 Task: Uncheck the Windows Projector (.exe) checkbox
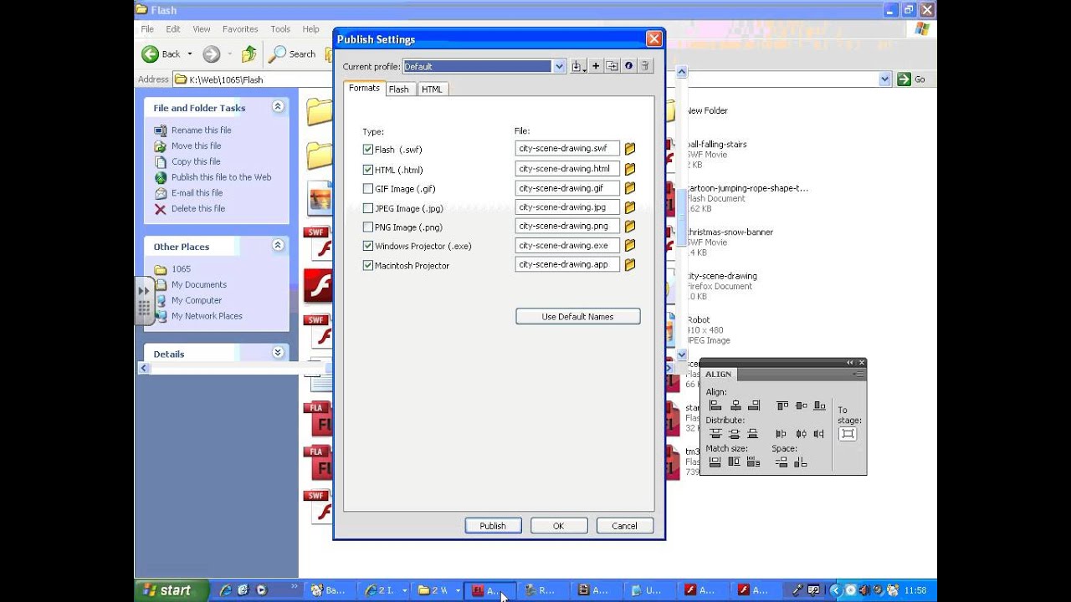coord(368,246)
